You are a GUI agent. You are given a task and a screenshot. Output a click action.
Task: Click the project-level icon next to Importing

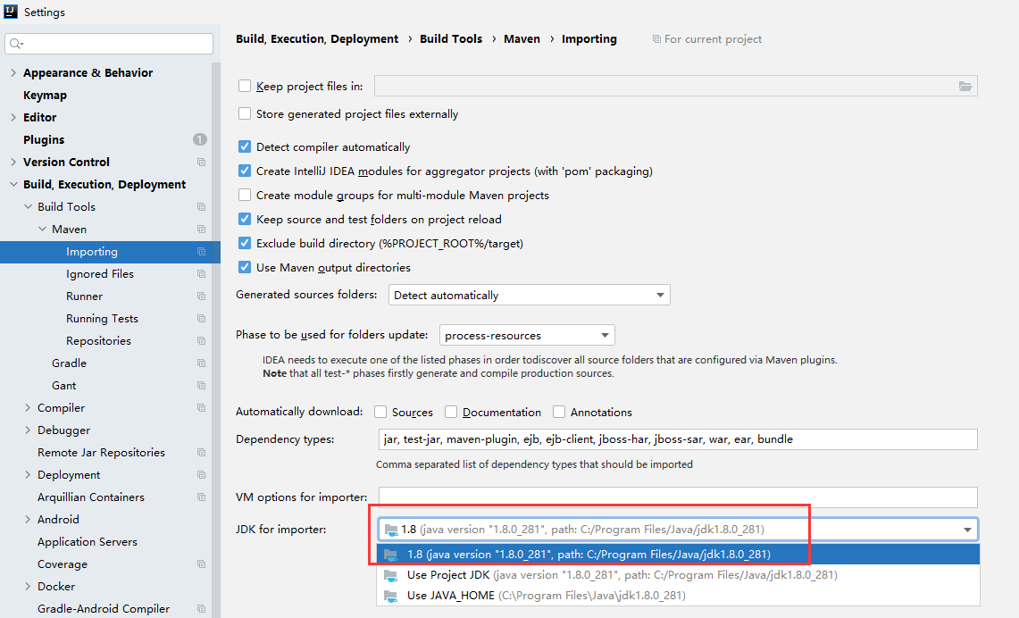point(202,252)
